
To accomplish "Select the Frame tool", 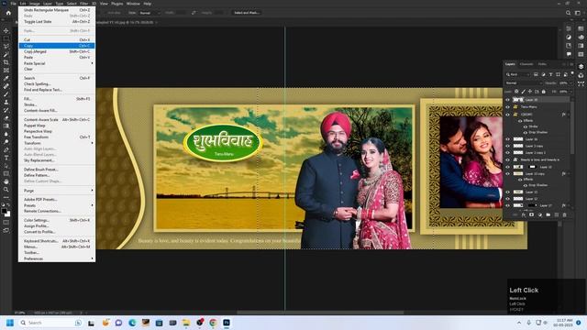I will coord(6,71).
